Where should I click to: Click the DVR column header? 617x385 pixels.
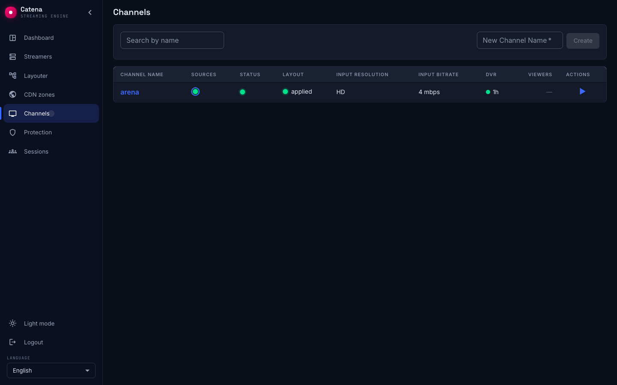pyautogui.click(x=491, y=74)
